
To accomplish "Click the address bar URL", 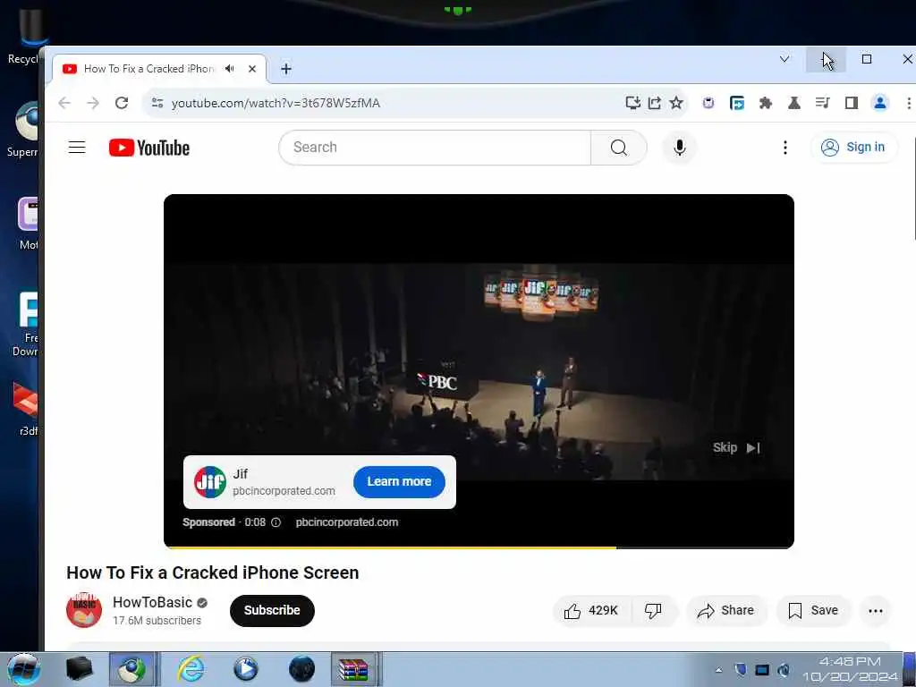I will click(276, 103).
